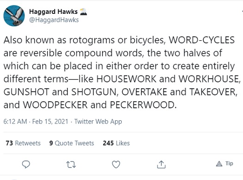Viewport: 243px width, 180px height.
Task: Click the Feb 15, 2021 date
Action: [50, 121]
